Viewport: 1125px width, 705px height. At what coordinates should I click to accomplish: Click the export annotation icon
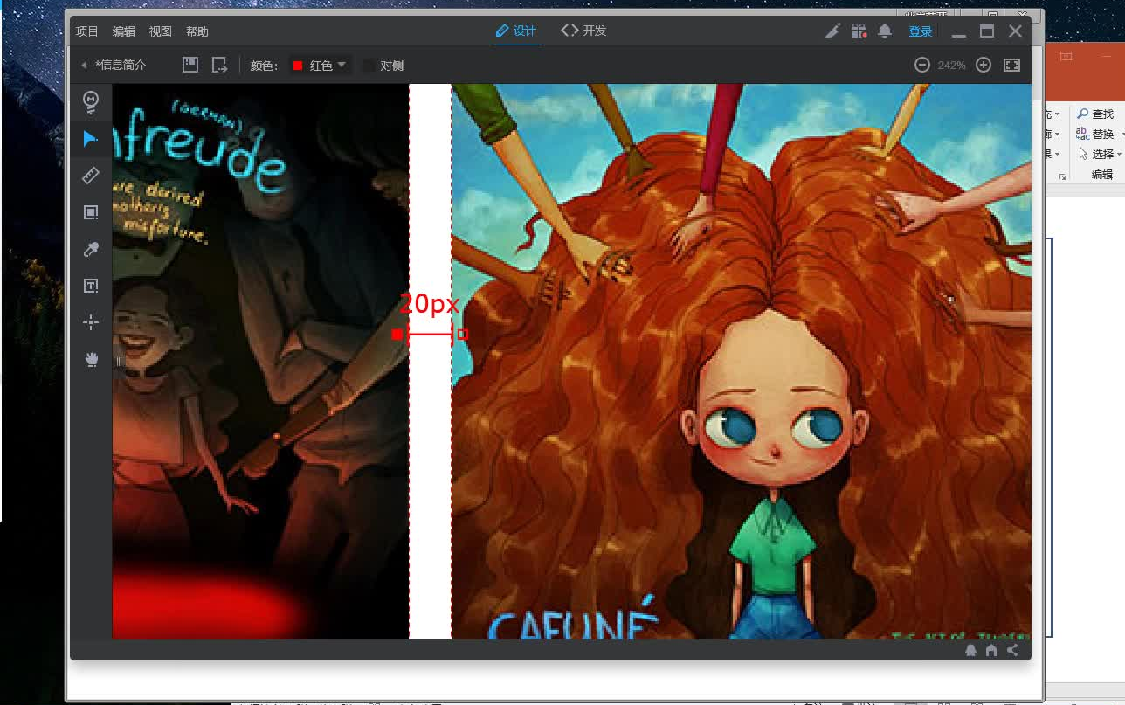click(219, 65)
